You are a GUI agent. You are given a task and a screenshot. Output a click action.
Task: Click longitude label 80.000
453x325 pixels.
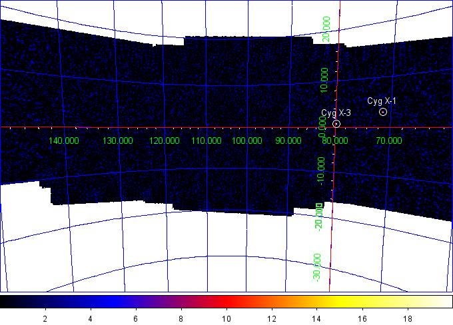click(335, 141)
